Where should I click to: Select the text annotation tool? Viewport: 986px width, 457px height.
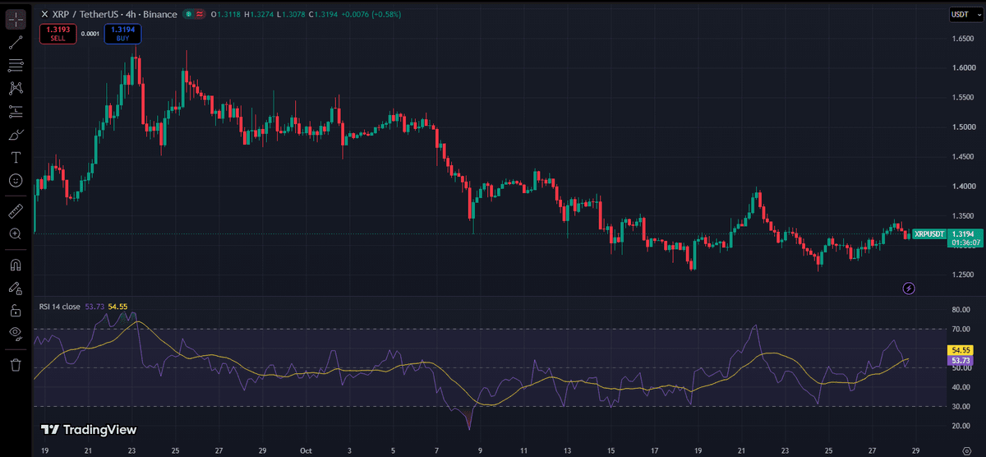[x=16, y=157]
